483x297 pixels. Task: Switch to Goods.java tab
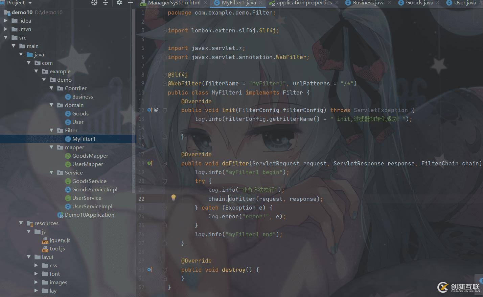pyautogui.click(x=419, y=3)
